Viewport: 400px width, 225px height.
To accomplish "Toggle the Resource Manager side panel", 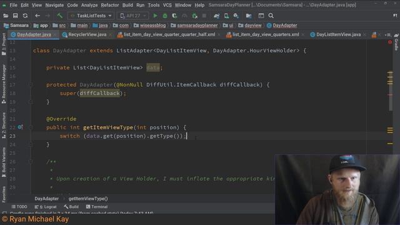I will point(4,84).
